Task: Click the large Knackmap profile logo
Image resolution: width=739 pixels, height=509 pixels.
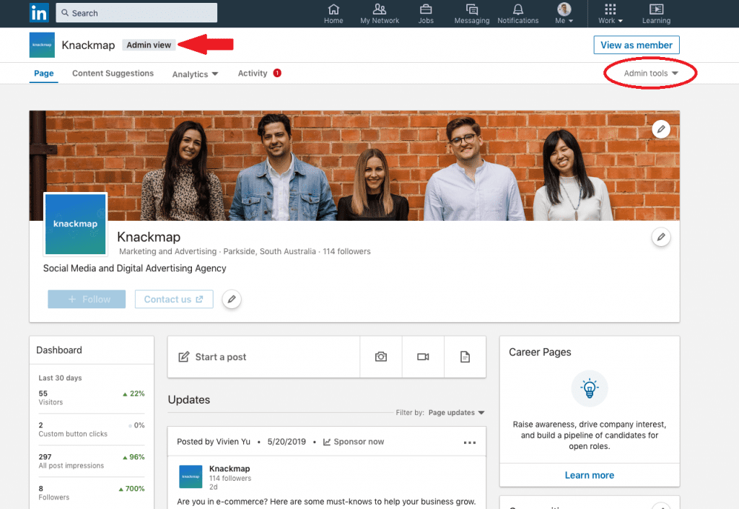Action: (x=75, y=224)
